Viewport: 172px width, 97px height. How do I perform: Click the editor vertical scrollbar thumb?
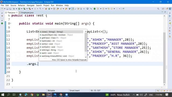[x=164, y=58]
